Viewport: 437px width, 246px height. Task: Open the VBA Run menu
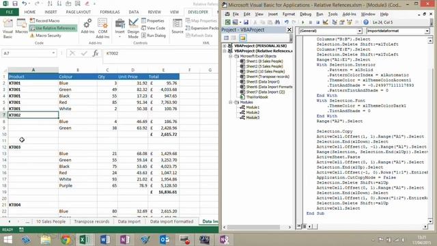click(320, 14)
